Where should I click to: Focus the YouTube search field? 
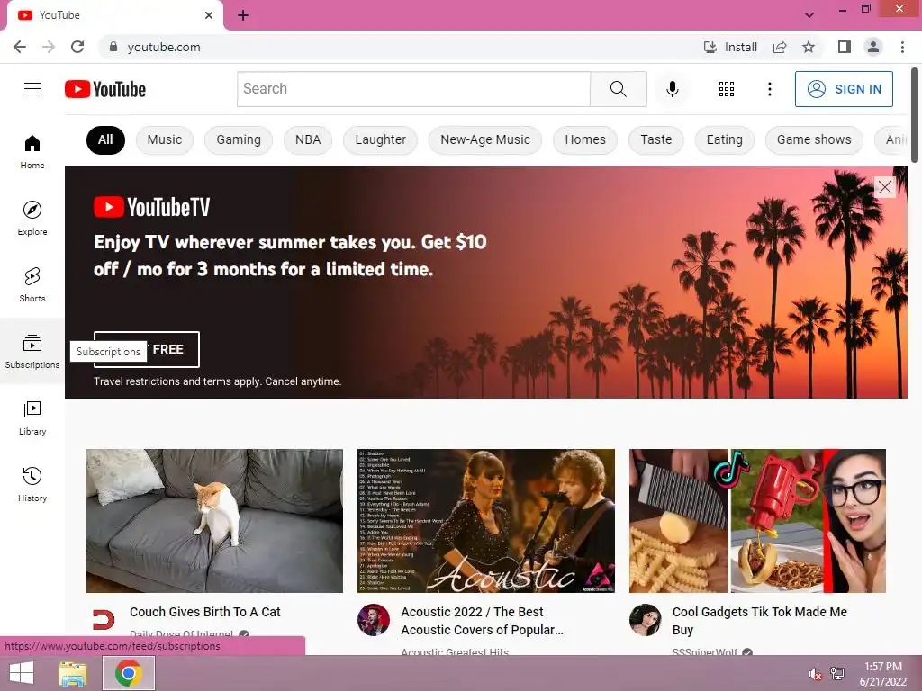pos(413,89)
